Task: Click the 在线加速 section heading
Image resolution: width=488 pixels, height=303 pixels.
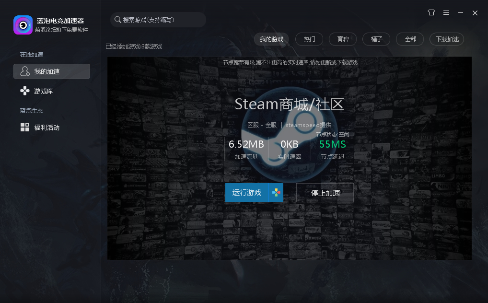Action: pos(32,55)
